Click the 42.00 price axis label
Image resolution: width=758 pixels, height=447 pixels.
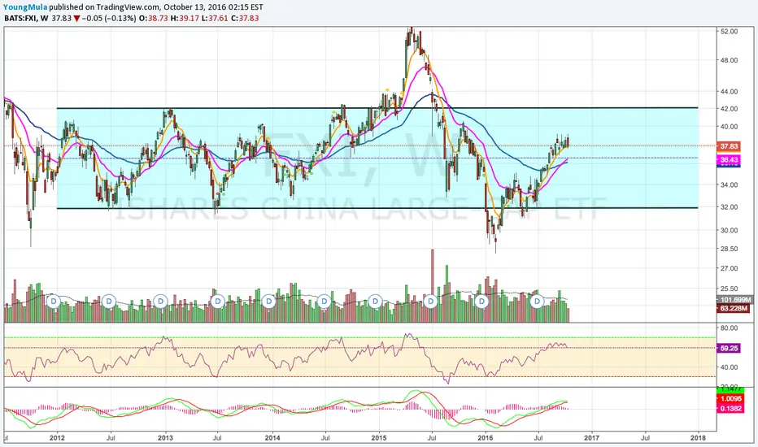pyautogui.click(x=729, y=109)
